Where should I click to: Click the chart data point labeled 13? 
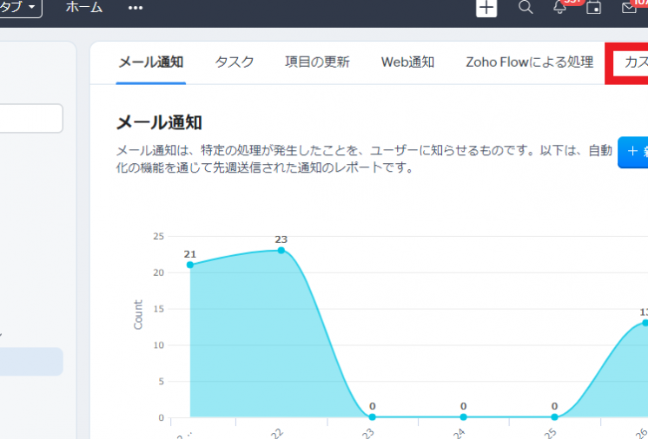[645, 323]
